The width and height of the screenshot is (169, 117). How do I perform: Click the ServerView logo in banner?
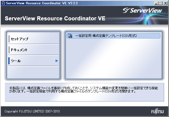(142, 10)
